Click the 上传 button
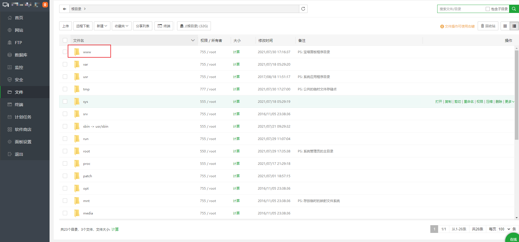The width and height of the screenshot is (519, 242). pyautogui.click(x=66, y=26)
